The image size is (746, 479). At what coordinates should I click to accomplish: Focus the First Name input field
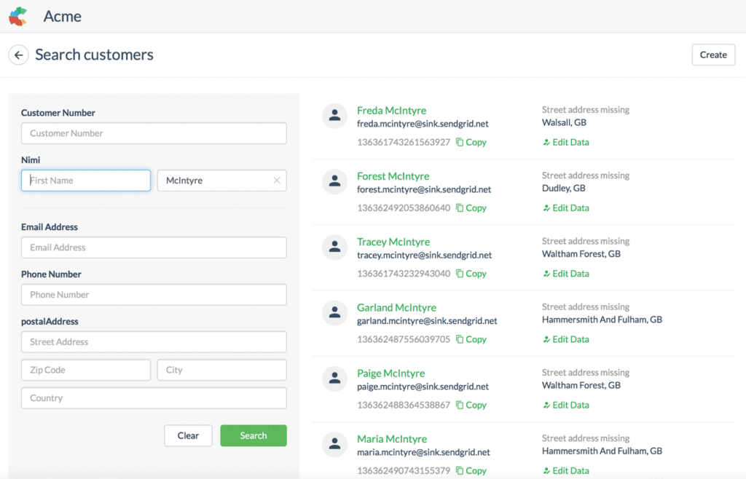(86, 181)
